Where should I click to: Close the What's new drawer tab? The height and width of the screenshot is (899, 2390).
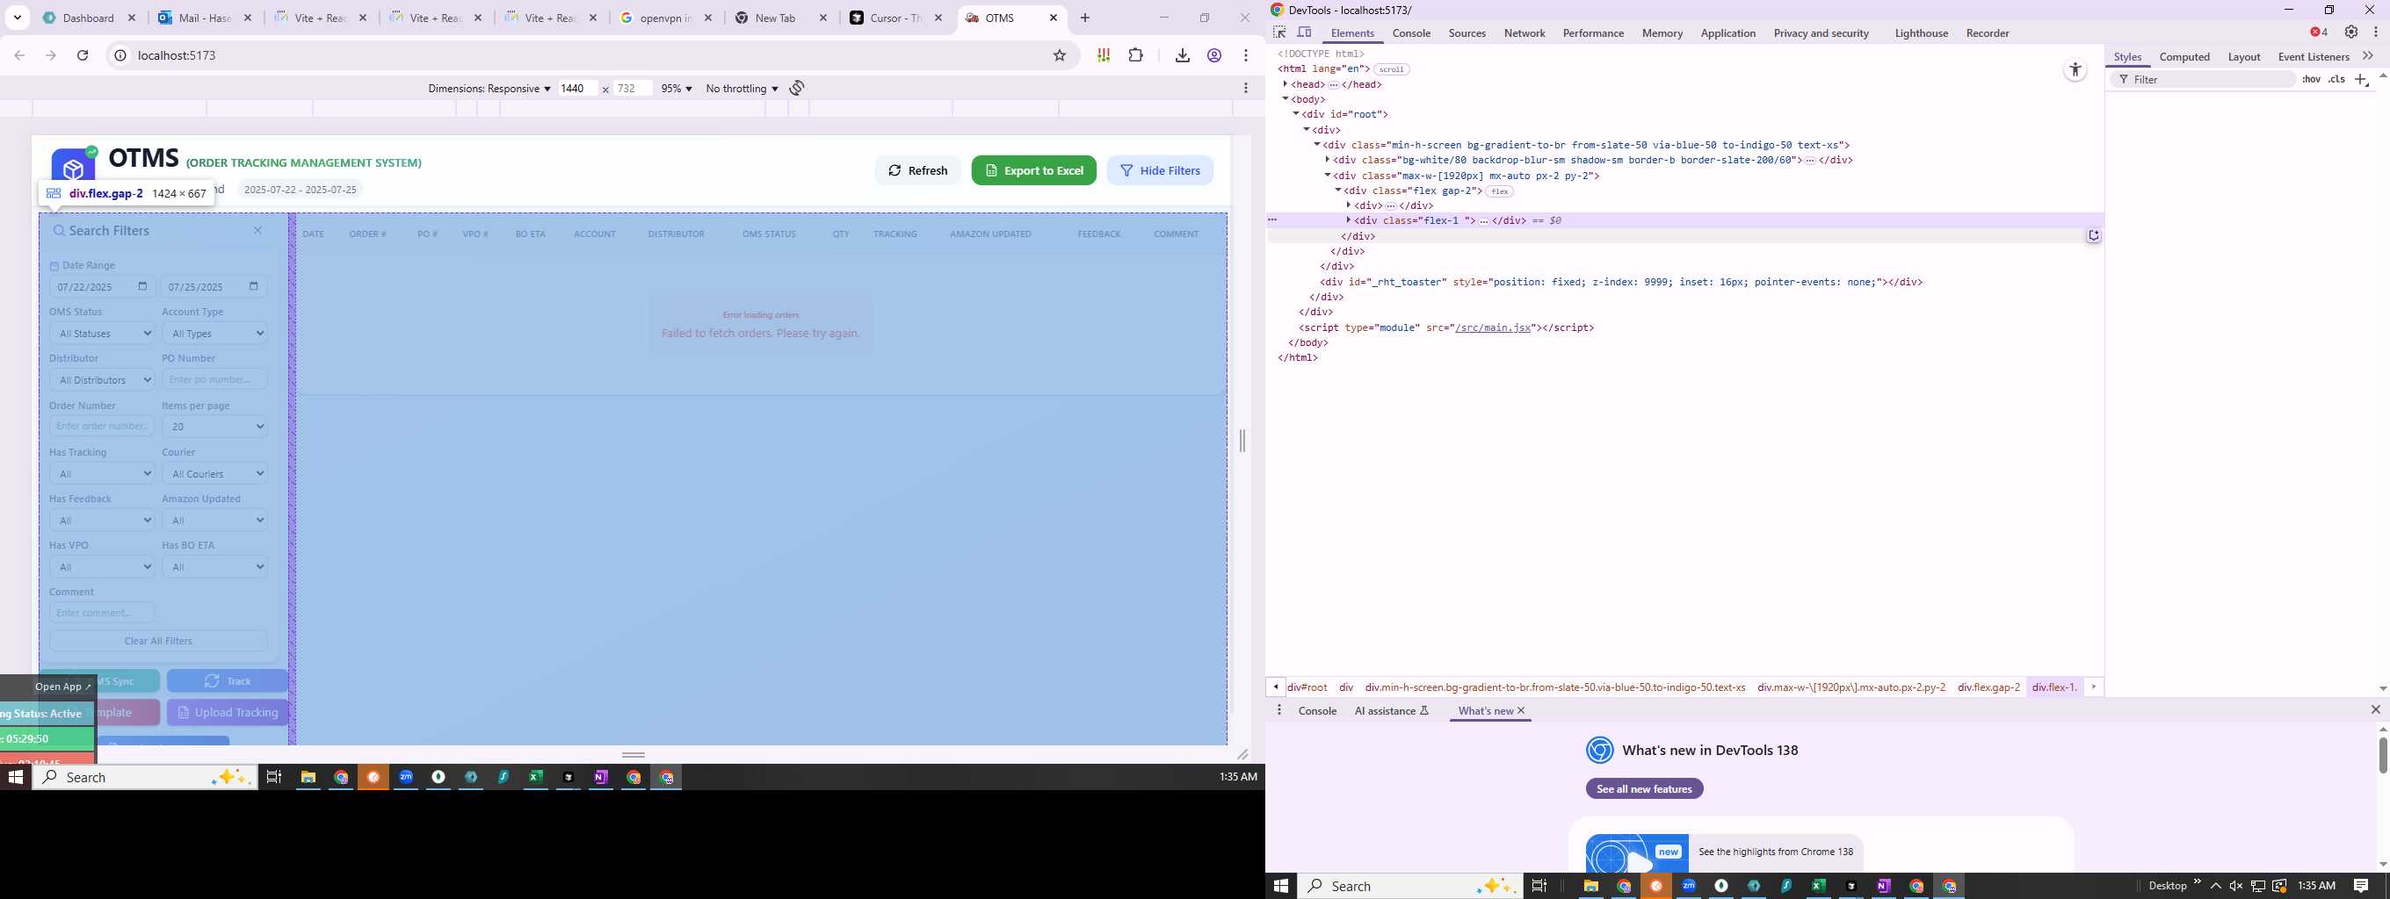click(x=1521, y=711)
